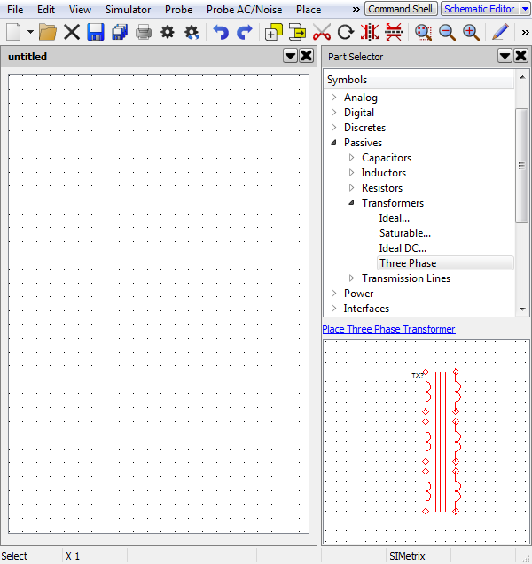
Task: Click the Print icon in the toolbar
Action: click(143, 32)
